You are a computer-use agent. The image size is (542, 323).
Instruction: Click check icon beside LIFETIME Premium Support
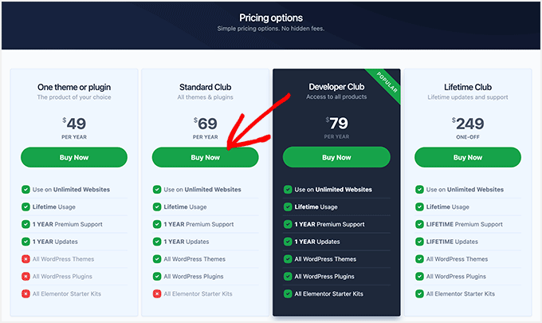419,224
